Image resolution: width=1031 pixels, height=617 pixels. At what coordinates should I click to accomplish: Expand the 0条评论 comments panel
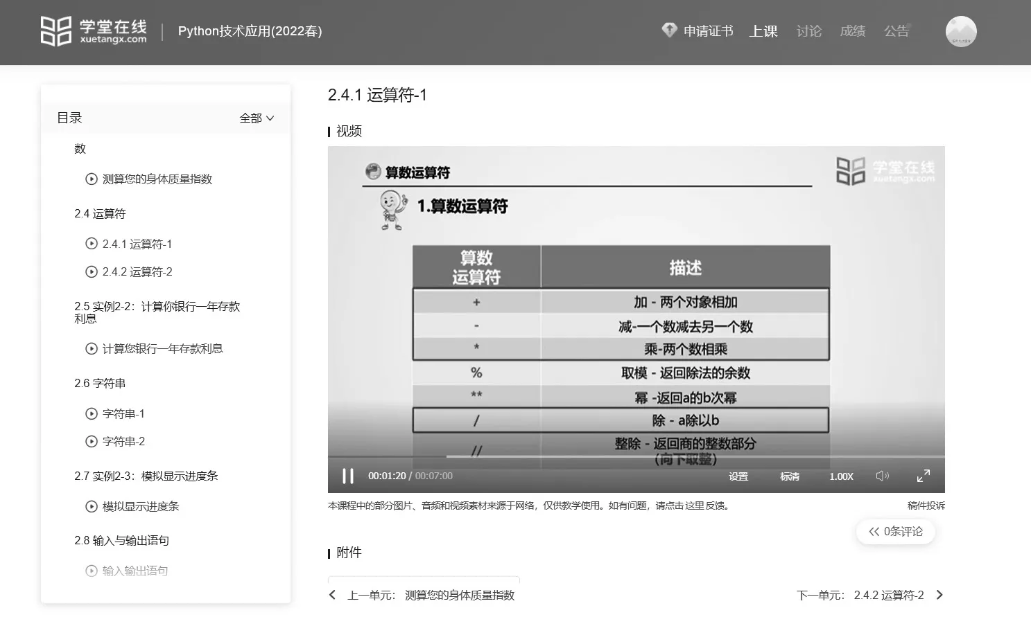point(896,532)
